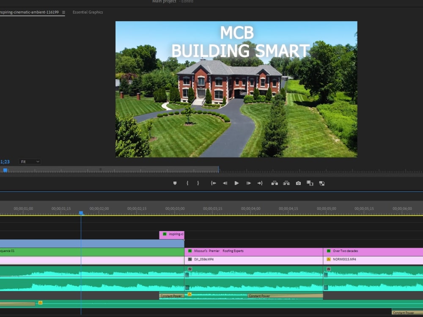
Task: Select the Constant Power transition at bottom right
Action: pyautogui.click(x=407, y=313)
